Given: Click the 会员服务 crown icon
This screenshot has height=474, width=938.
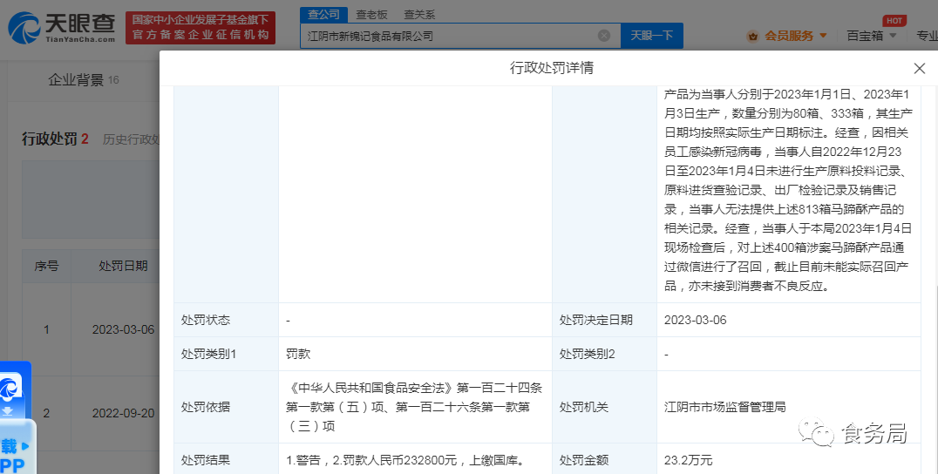Looking at the screenshot, I should (x=752, y=36).
